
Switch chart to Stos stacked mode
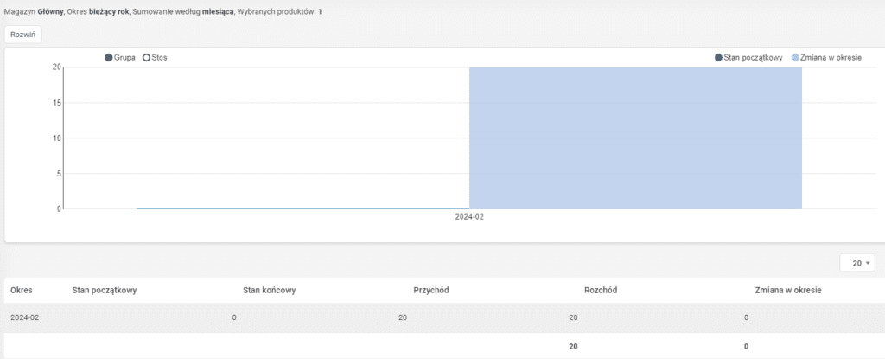coord(147,58)
